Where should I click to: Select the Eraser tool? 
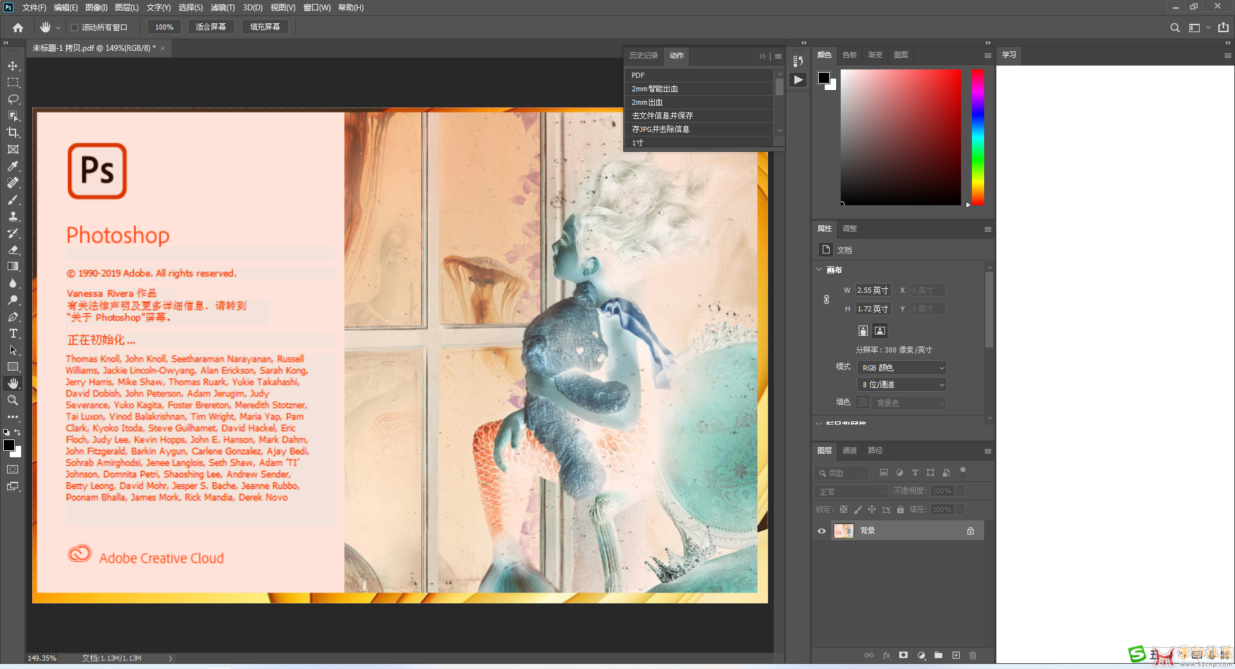(x=13, y=250)
